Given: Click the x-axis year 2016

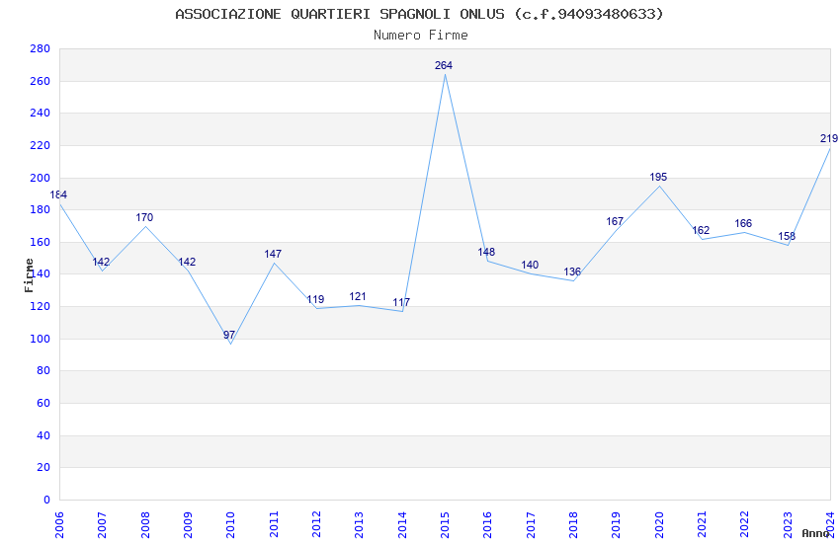Looking at the screenshot, I should click(487, 525).
